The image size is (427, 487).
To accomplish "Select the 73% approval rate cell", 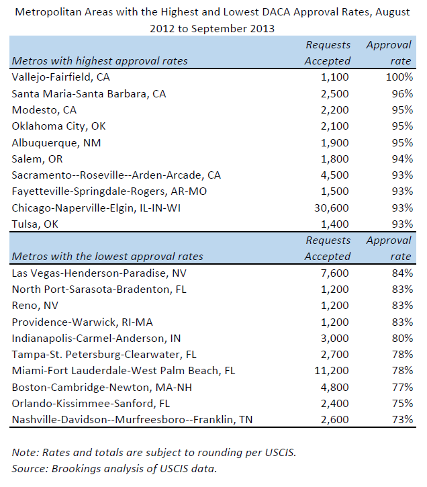I will pyautogui.click(x=402, y=419).
